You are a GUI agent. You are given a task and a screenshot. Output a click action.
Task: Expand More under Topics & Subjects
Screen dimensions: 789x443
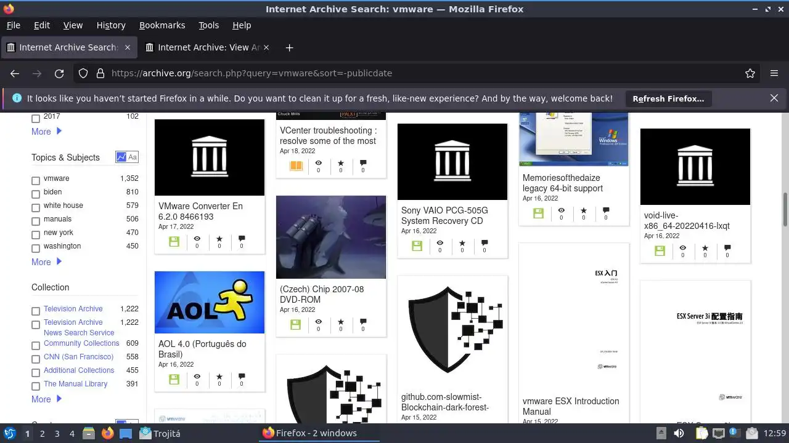47,262
